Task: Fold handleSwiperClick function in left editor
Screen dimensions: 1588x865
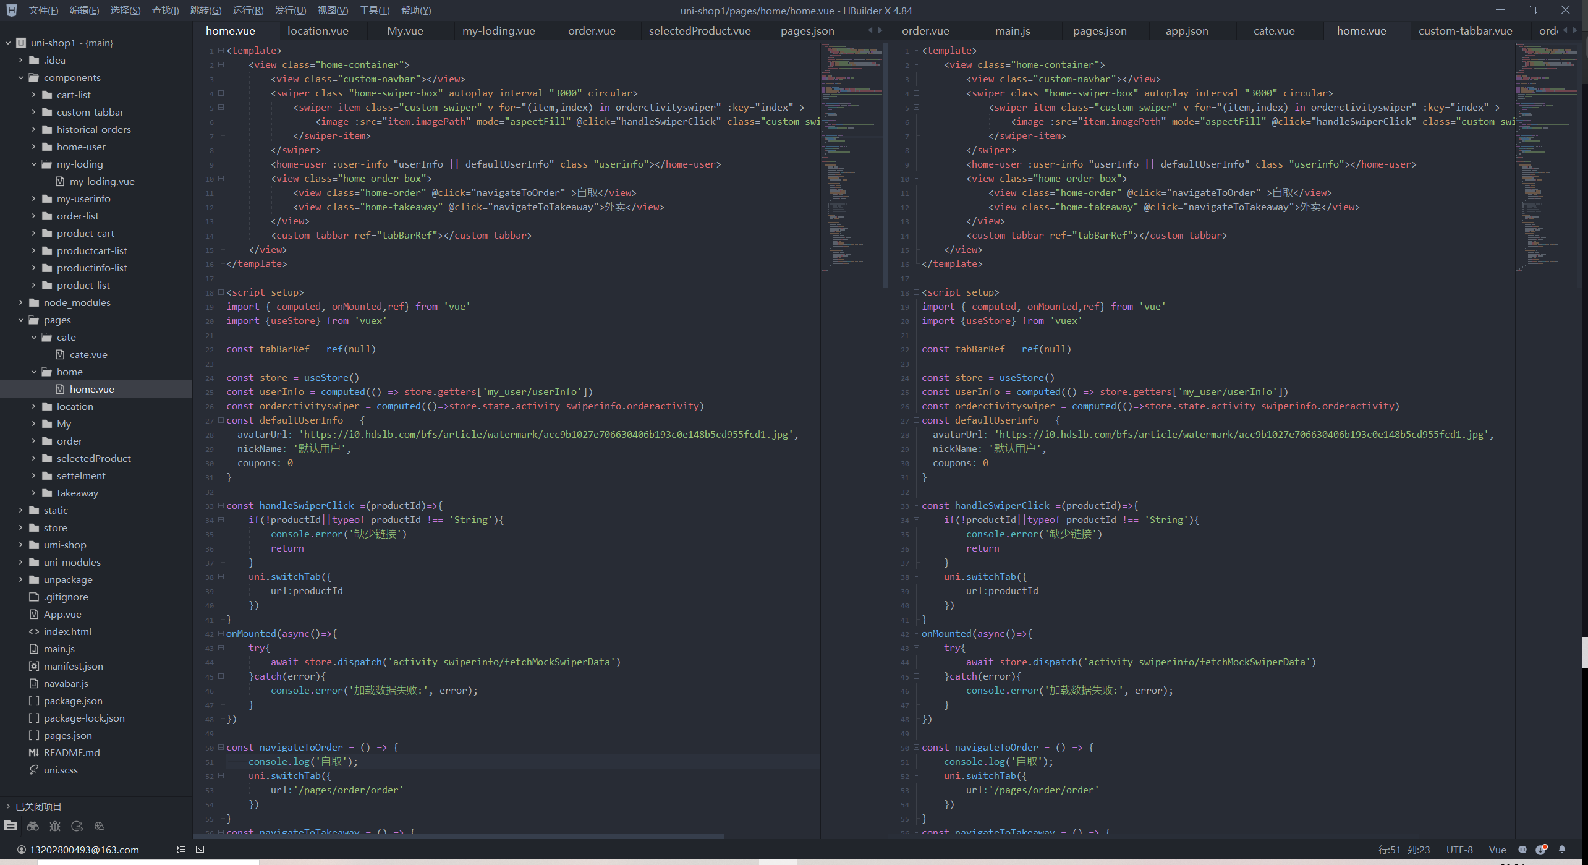Action: click(x=221, y=506)
